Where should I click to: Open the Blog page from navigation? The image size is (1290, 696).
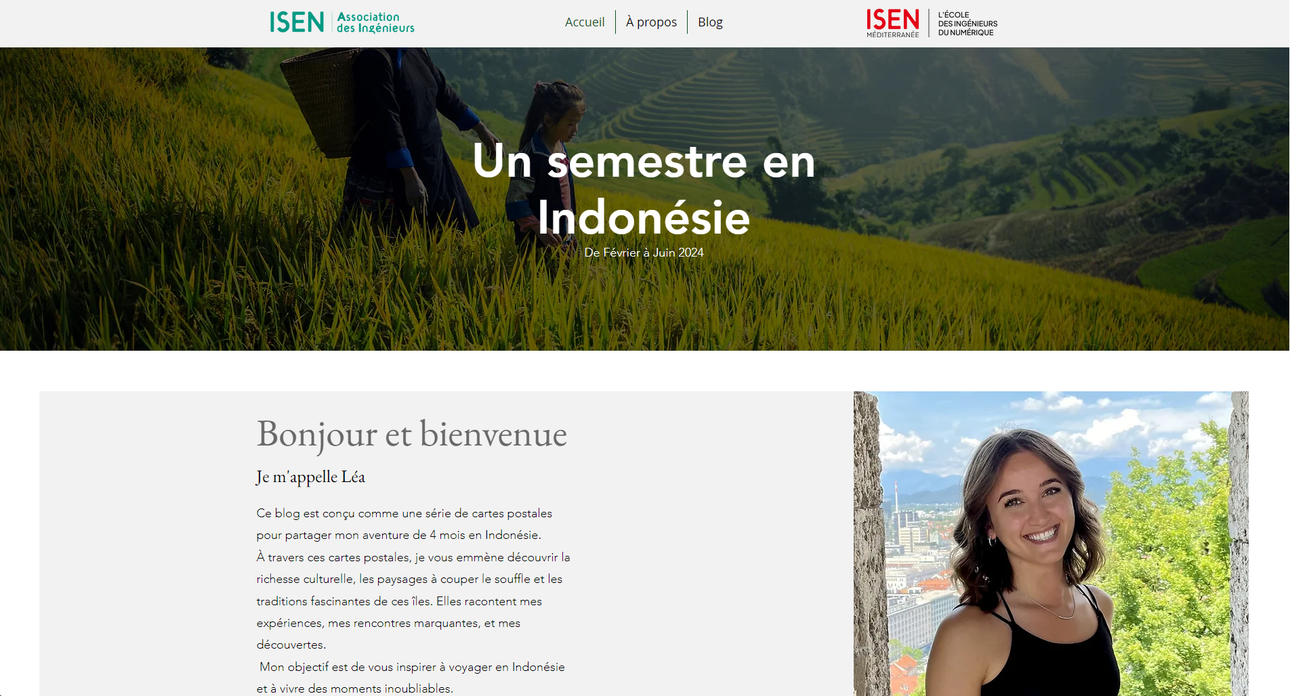click(x=710, y=22)
